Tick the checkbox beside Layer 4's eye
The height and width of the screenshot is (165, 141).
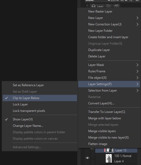[93, 158]
